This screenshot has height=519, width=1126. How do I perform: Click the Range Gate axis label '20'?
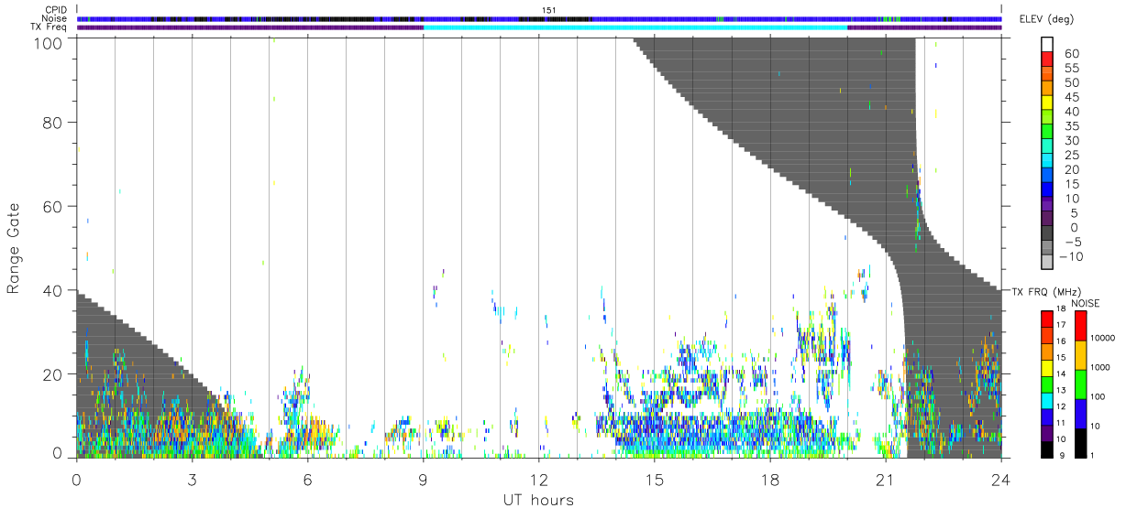coord(53,374)
